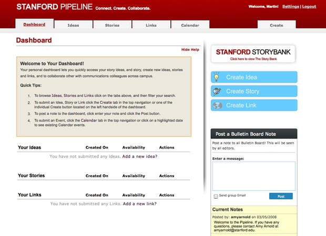Click Availability in Your Stories header
The height and width of the screenshot is (236, 326).
click(134, 176)
